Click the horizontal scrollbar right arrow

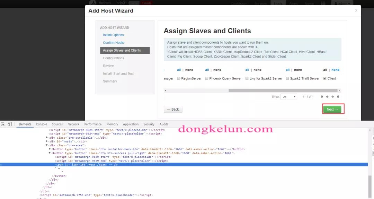point(339,90)
